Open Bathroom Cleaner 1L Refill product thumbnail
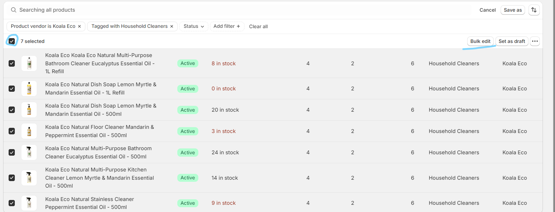Image resolution: width=555 pixels, height=212 pixels. tap(29, 64)
